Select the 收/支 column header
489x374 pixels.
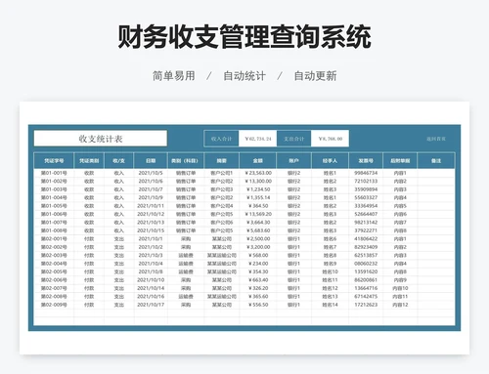118,160
